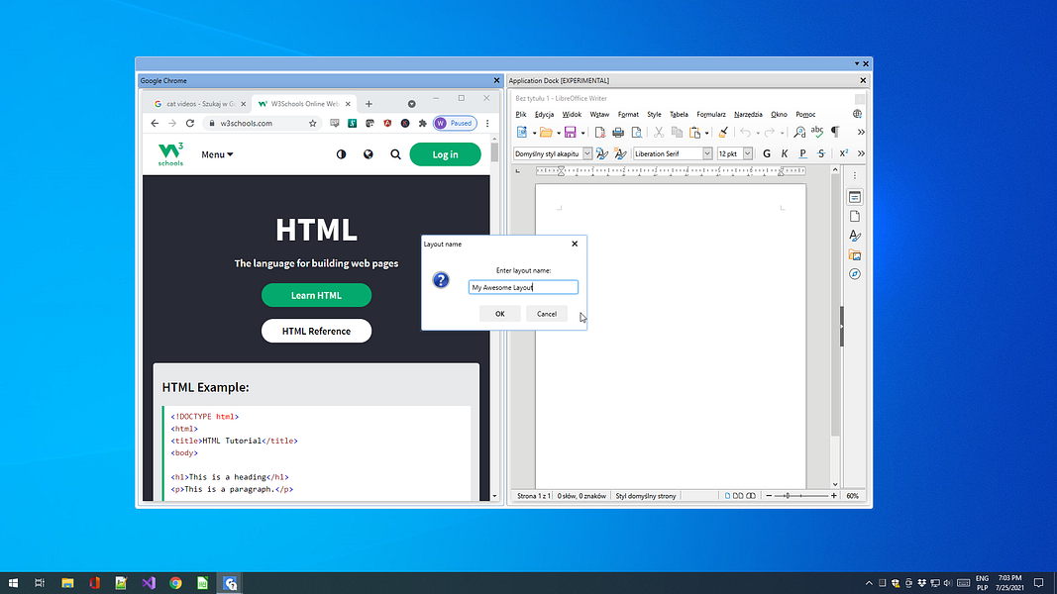Click w3schools dark mode contrast icon
Screen dimensions: 1057x594
pos(341,154)
